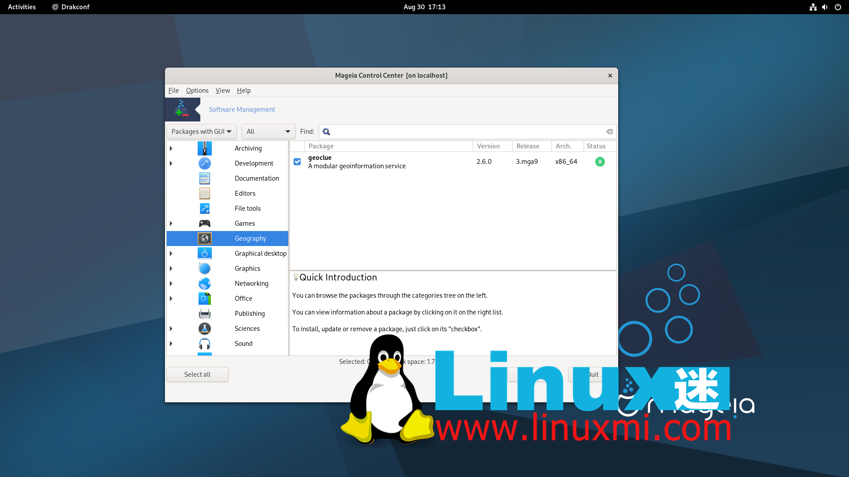Expand the Graphics category arrow
This screenshot has height=477, width=849.
(x=171, y=269)
